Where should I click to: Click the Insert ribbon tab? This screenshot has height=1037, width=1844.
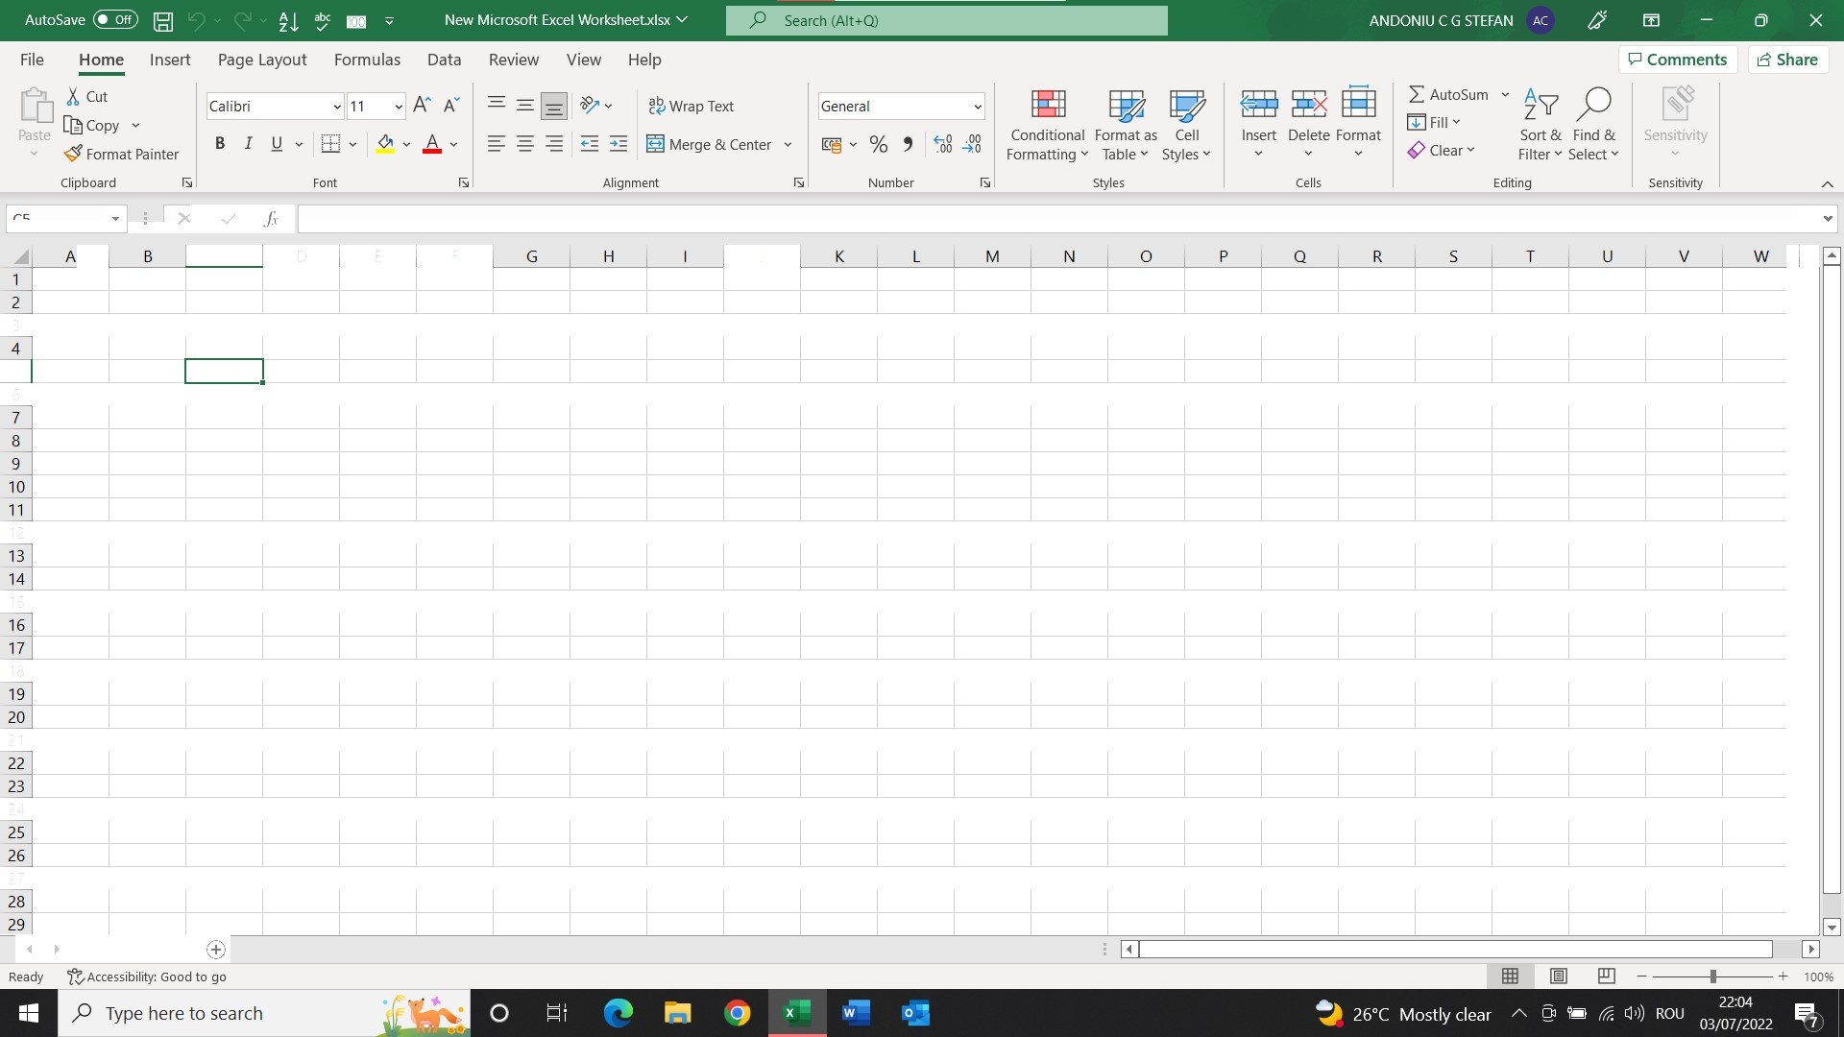click(170, 60)
